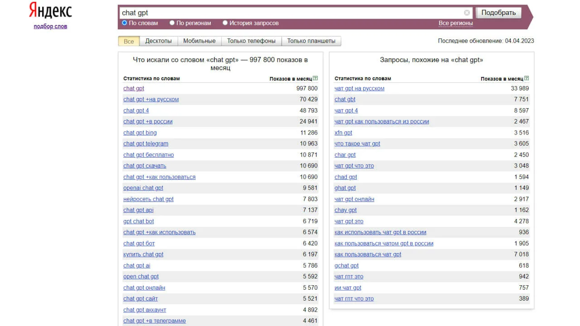The image size is (580, 326).
Task: Switch to the 'Мобильные' tab
Action: (199, 41)
